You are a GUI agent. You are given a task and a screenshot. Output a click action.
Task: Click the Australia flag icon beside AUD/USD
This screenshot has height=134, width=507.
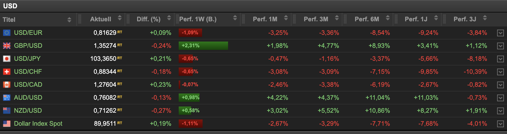[x=7, y=98]
